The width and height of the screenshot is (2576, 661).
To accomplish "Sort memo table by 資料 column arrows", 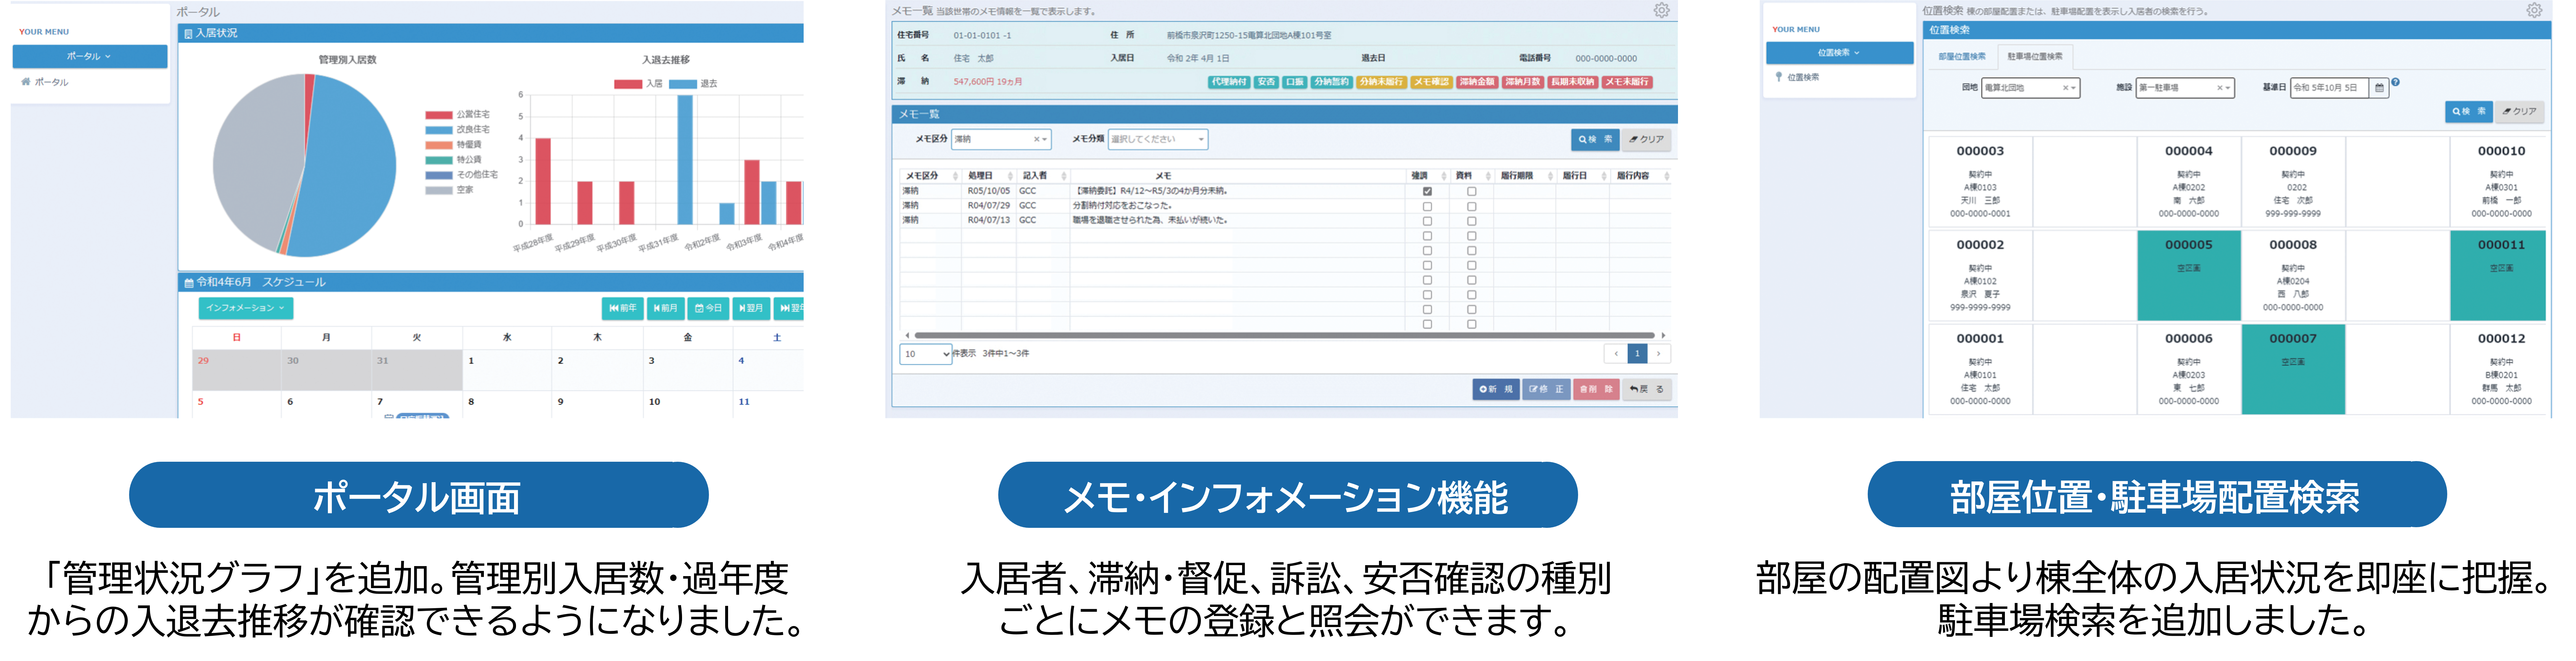I will [x=1488, y=176].
